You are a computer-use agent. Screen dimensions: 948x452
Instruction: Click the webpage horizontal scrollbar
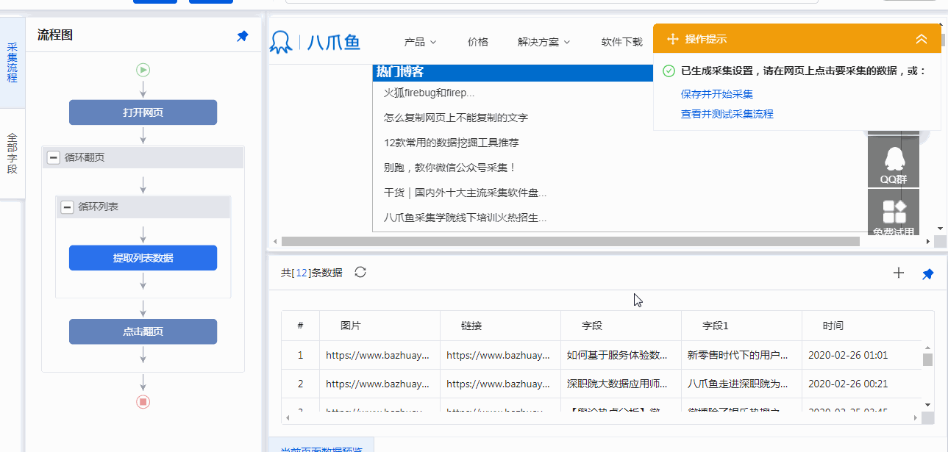coord(570,241)
